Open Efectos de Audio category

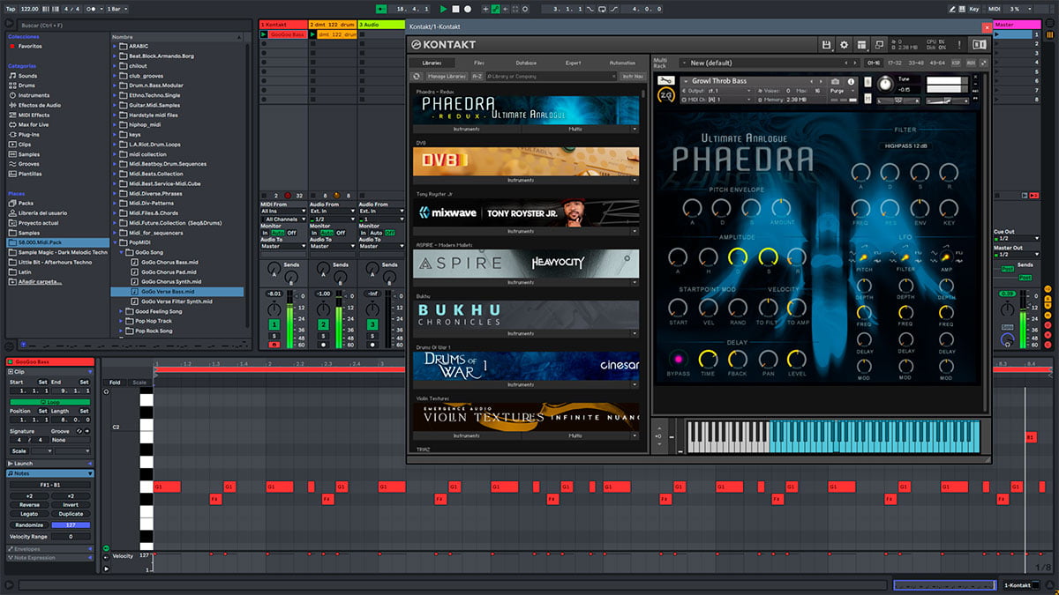(40, 105)
